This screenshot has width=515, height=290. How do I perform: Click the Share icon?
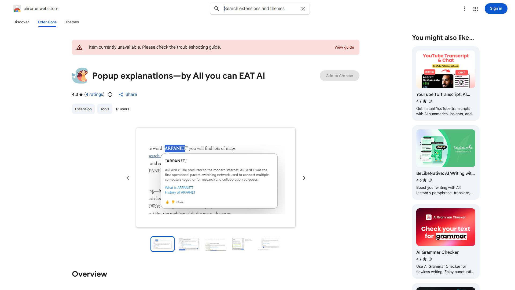(x=121, y=95)
